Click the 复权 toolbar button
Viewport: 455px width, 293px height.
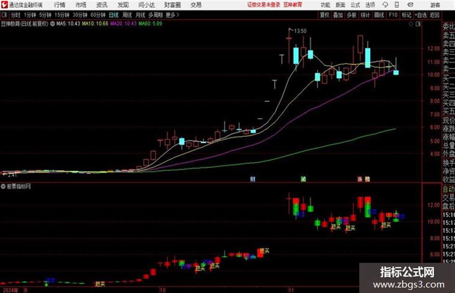pos(325,15)
